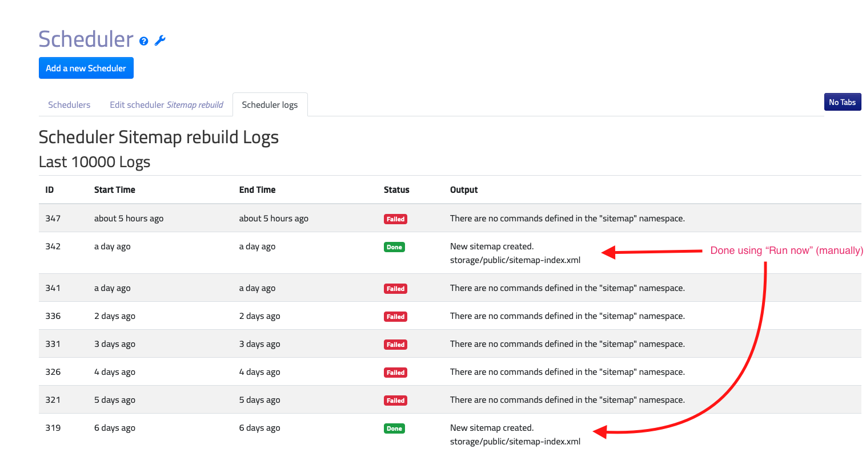Click the output message of log 331
The height and width of the screenshot is (453, 866).
tap(567, 344)
